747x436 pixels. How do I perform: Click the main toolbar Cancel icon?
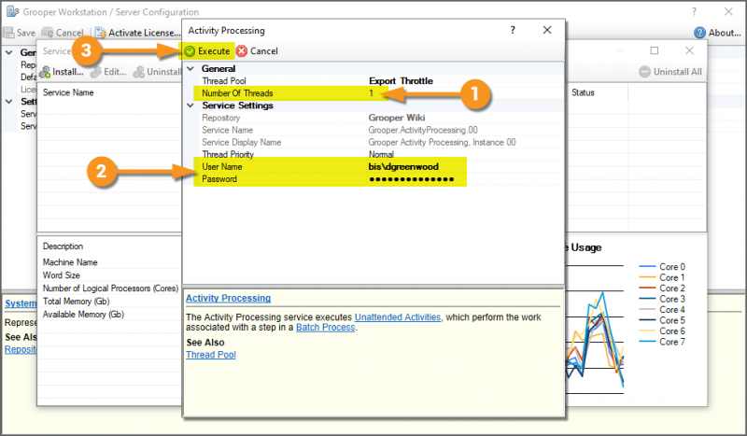pyautogui.click(x=48, y=33)
